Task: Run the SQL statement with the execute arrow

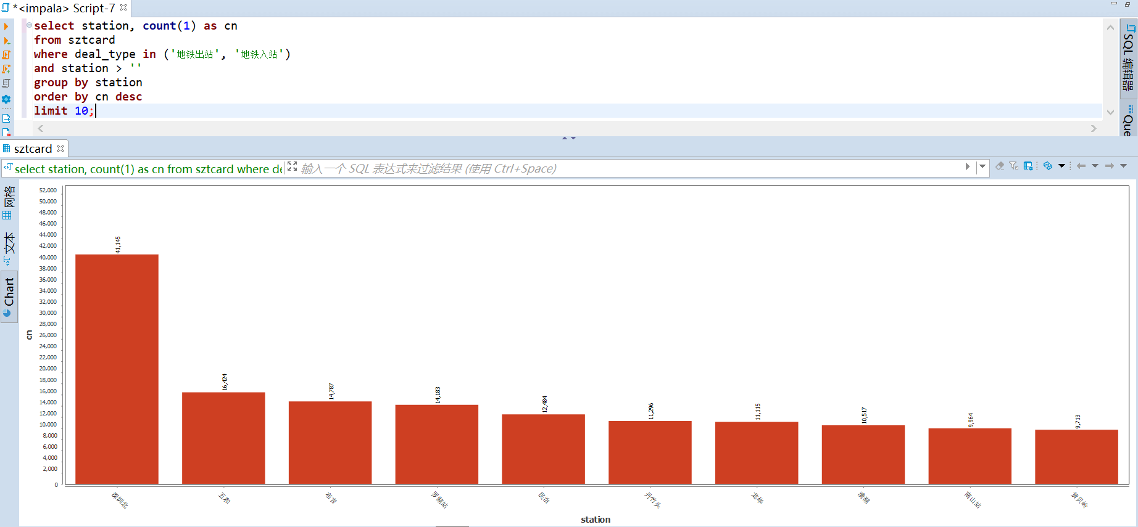Action: tap(6, 27)
